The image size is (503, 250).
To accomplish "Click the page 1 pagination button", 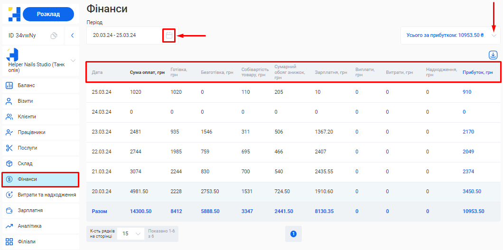I will [293, 234].
